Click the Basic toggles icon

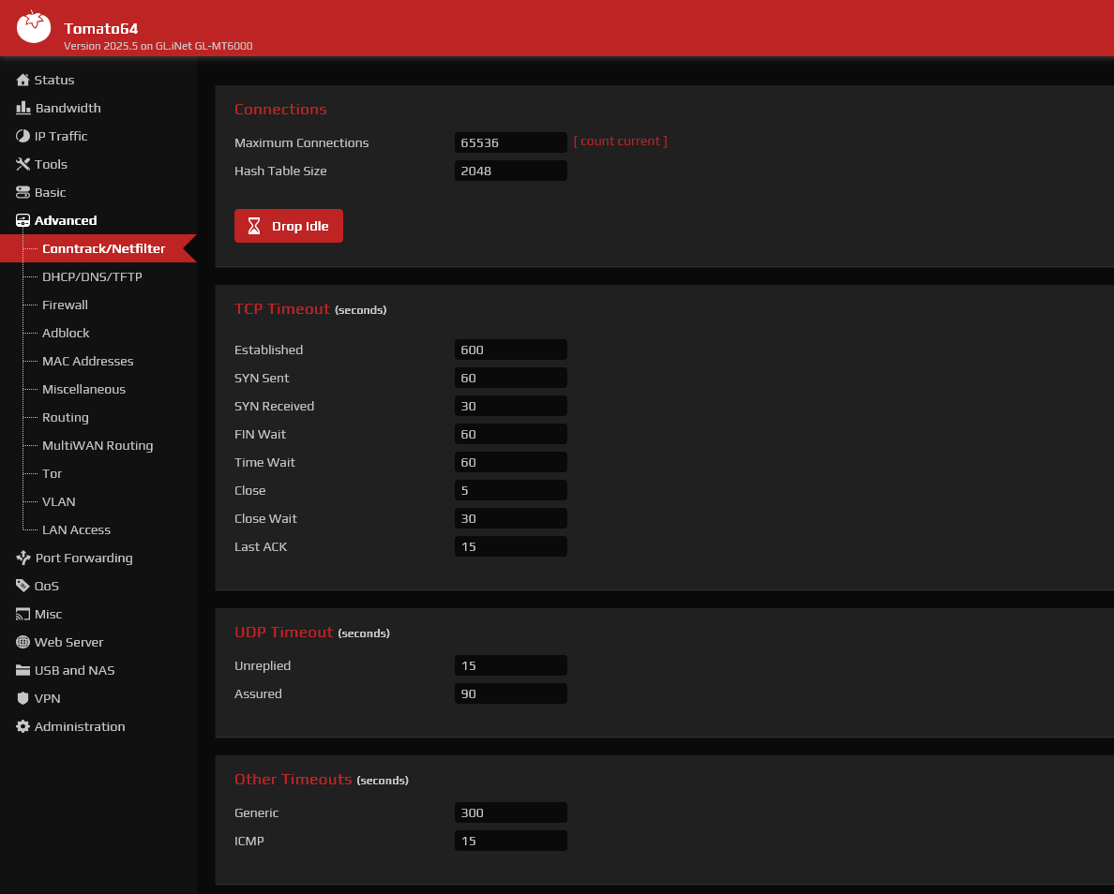pos(23,192)
